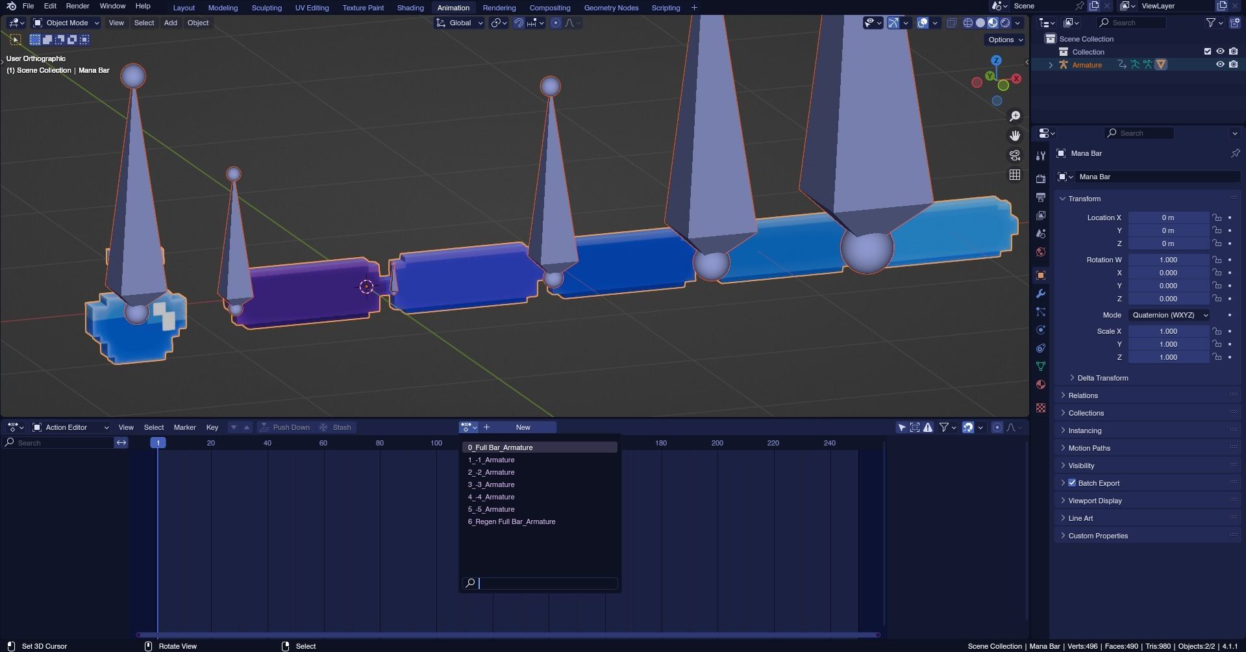Open the Quaternion (WXYZ) rotation mode dropdown
The width and height of the screenshot is (1246, 652).
(x=1169, y=315)
